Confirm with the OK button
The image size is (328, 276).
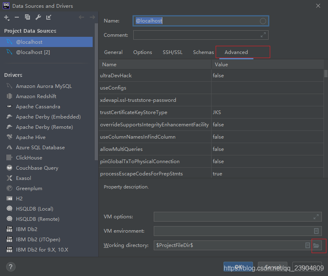point(238,267)
